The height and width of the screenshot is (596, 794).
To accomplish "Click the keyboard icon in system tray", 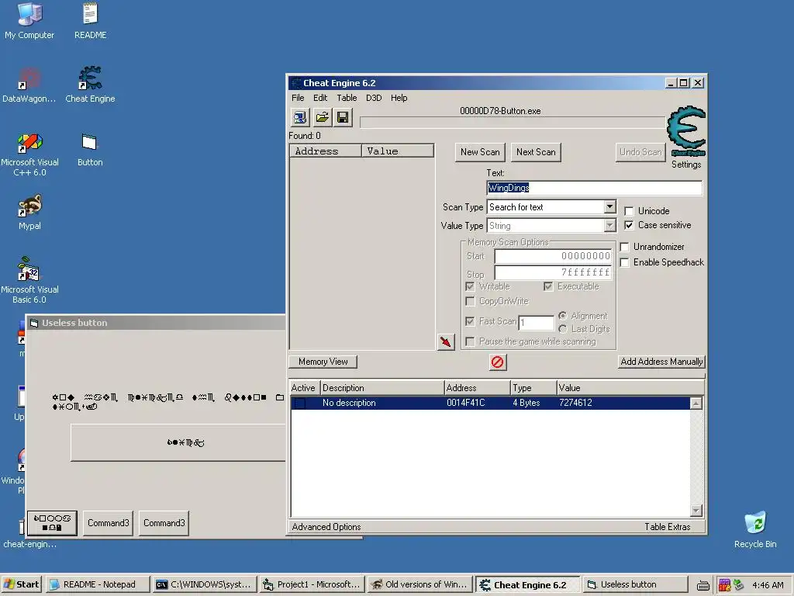I will [x=703, y=585].
